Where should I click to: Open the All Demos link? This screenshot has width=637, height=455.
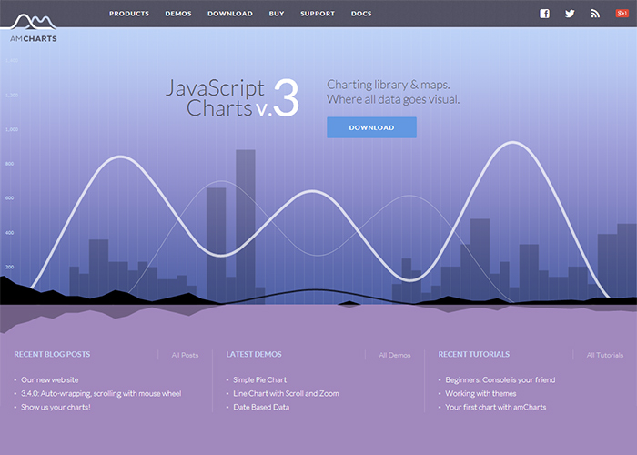[x=394, y=355]
